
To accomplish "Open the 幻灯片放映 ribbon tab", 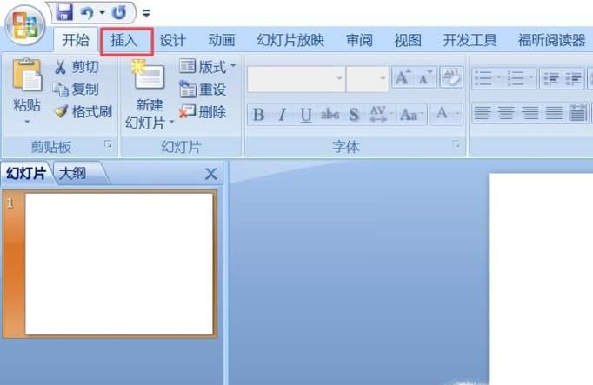I will coord(290,41).
